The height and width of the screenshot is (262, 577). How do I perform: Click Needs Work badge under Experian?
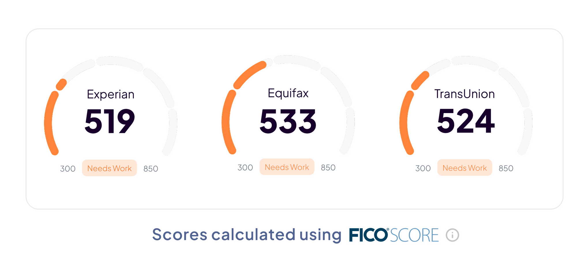109,168
